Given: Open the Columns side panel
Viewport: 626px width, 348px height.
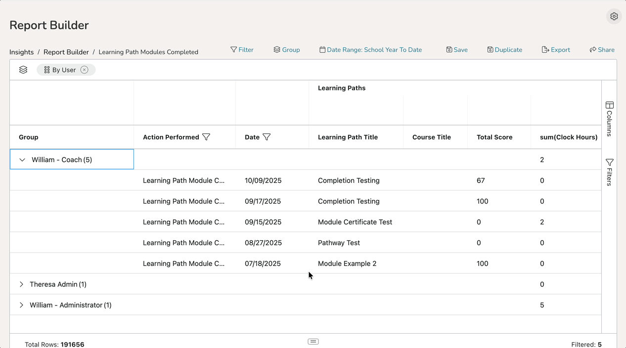Looking at the screenshot, I should coord(609,119).
